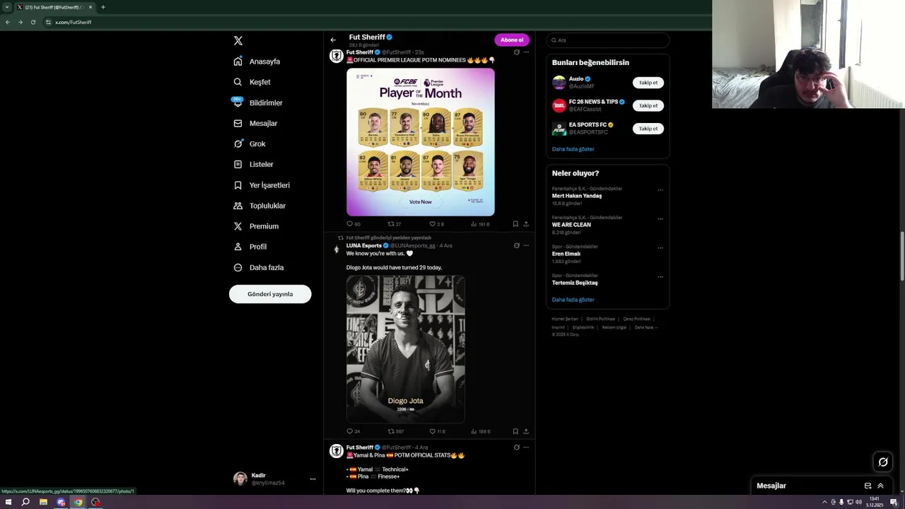The image size is (905, 509).
Task: Reply to LUNA Esports post
Action: point(353,431)
